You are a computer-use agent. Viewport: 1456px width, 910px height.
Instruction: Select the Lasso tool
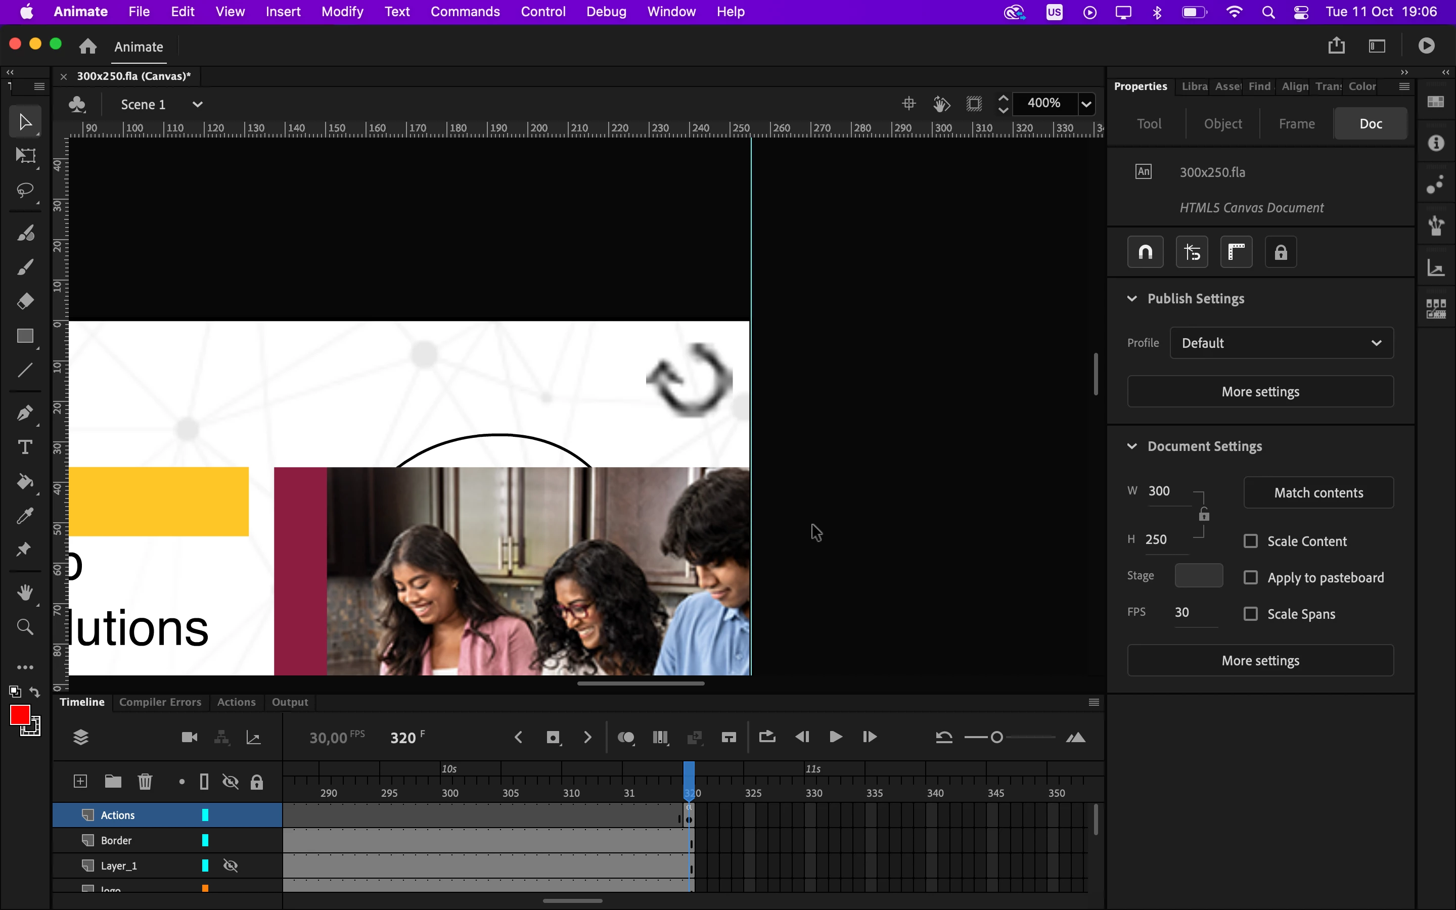pyautogui.click(x=25, y=191)
